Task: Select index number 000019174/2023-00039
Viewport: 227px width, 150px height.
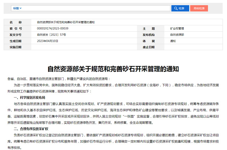Action: coord(53,29)
